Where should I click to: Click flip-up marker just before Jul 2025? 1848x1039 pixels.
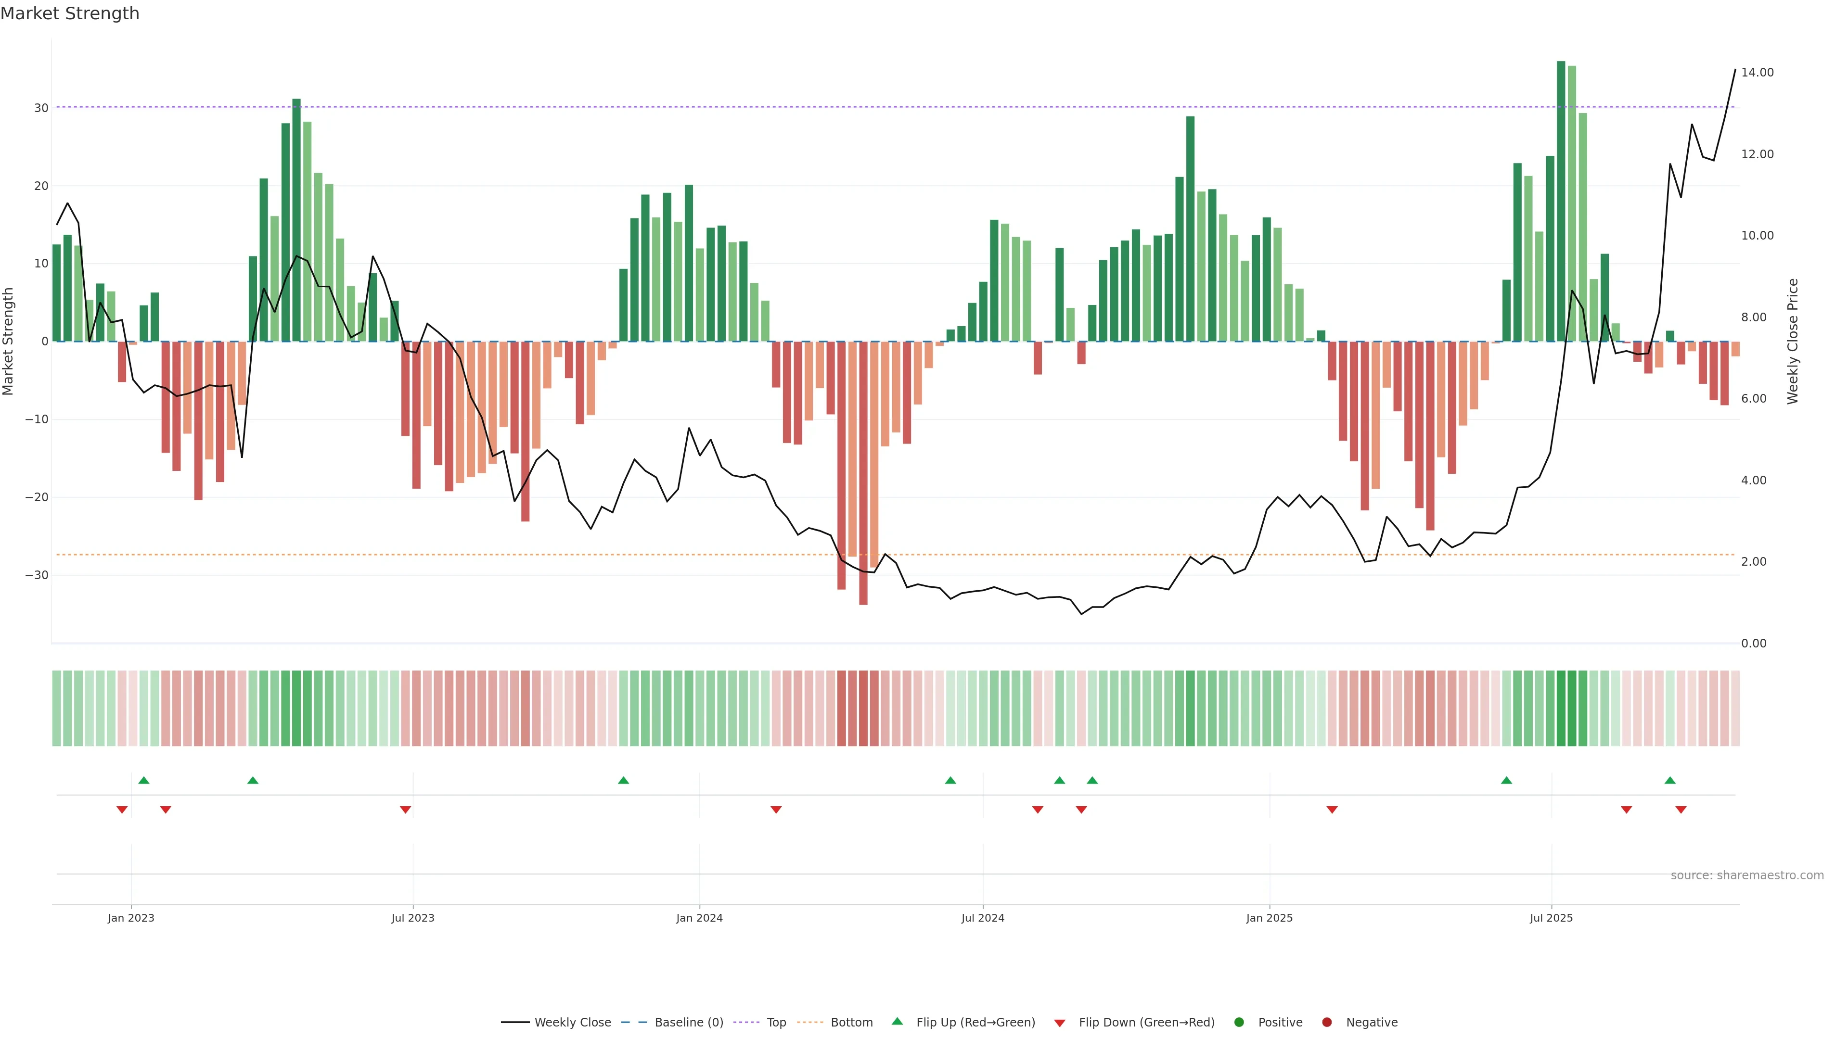[x=1506, y=780]
